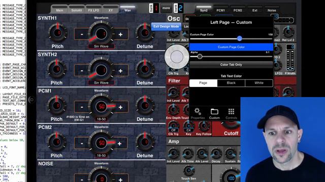Increase SYNTH1 waveform with plus
This screenshot has height=182, width=325.
click(120, 34)
